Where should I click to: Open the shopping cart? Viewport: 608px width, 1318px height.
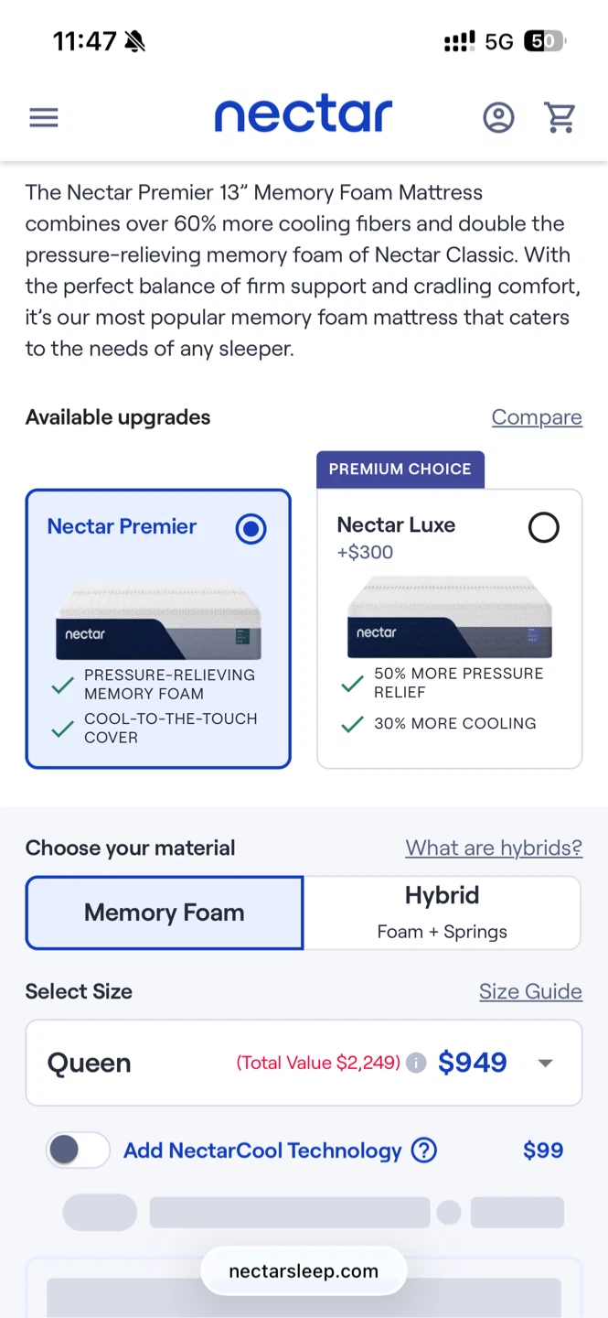(560, 117)
